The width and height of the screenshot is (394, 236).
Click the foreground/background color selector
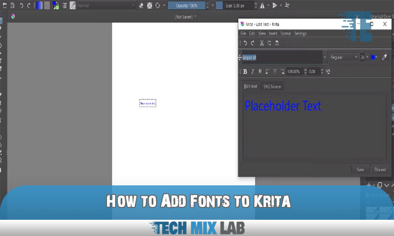click(x=56, y=5)
